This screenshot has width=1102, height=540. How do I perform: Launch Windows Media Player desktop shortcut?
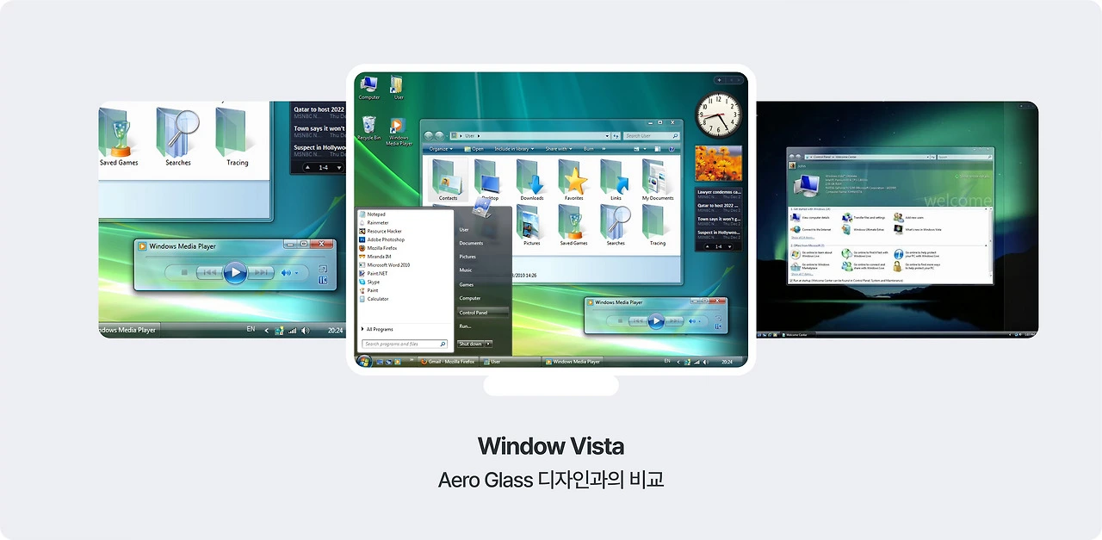pyautogui.click(x=398, y=132)
